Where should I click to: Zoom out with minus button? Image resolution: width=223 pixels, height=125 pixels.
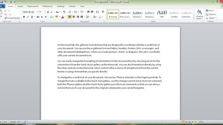(206, 122)
